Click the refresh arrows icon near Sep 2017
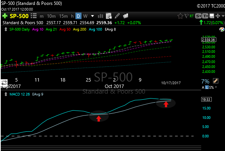The image size is (225, 151). tap(4, 83)
